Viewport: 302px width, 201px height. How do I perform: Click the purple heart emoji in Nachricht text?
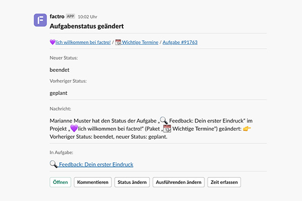[74, 128]
